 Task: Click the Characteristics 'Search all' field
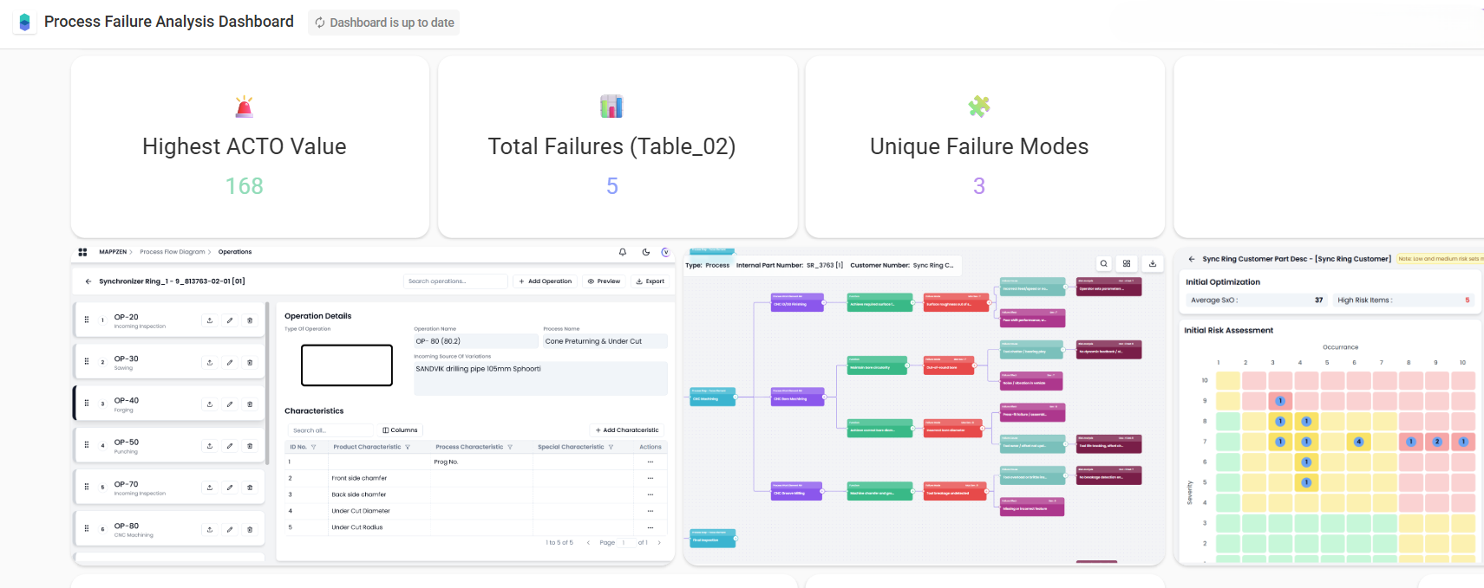point(330,430)
